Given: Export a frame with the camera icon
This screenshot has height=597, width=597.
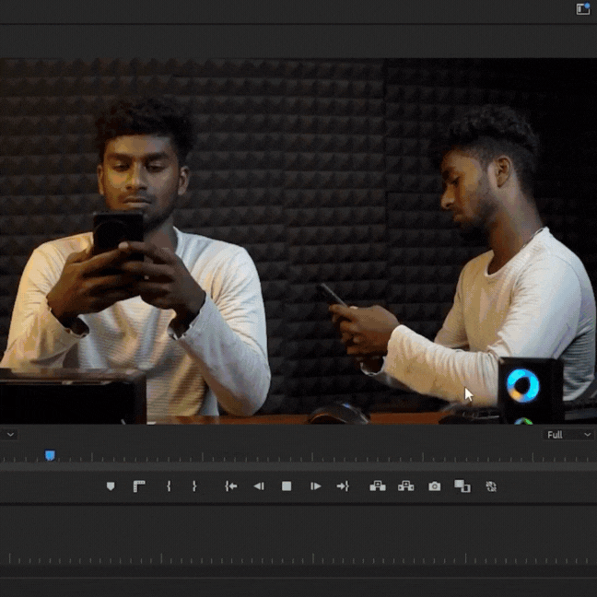Looking at the screenshot, I should tap(435, 486).
